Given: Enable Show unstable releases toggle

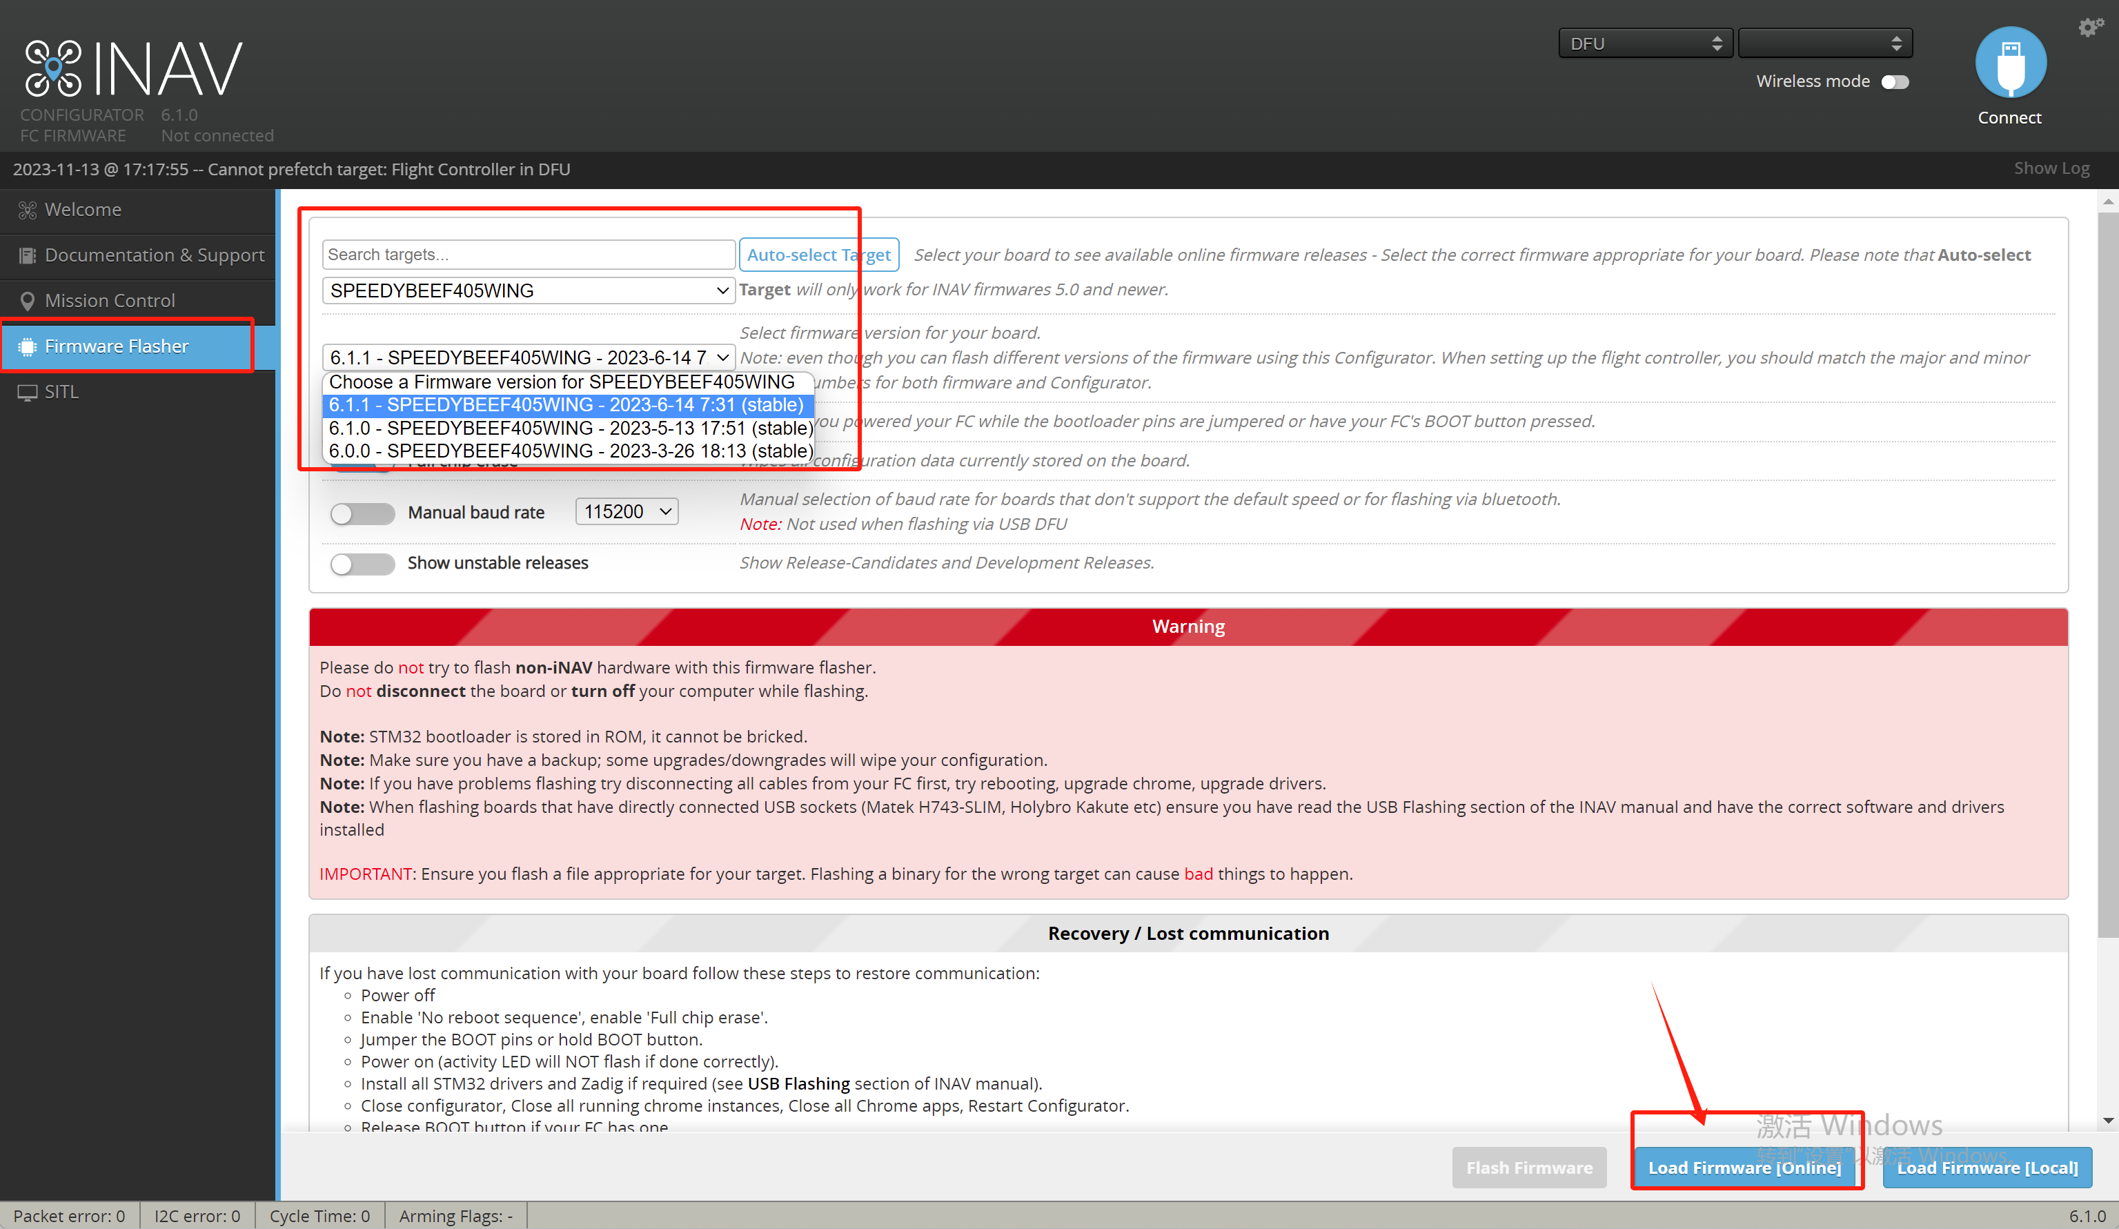Looking at the screenshot, I should click(362, 563).
